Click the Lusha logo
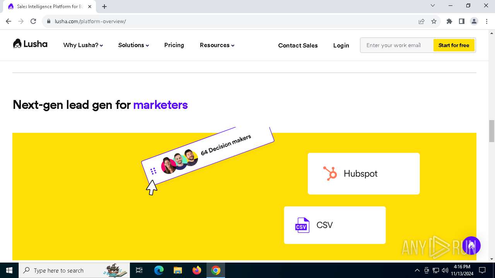This screenshot has width=495, height=278. 30,44
